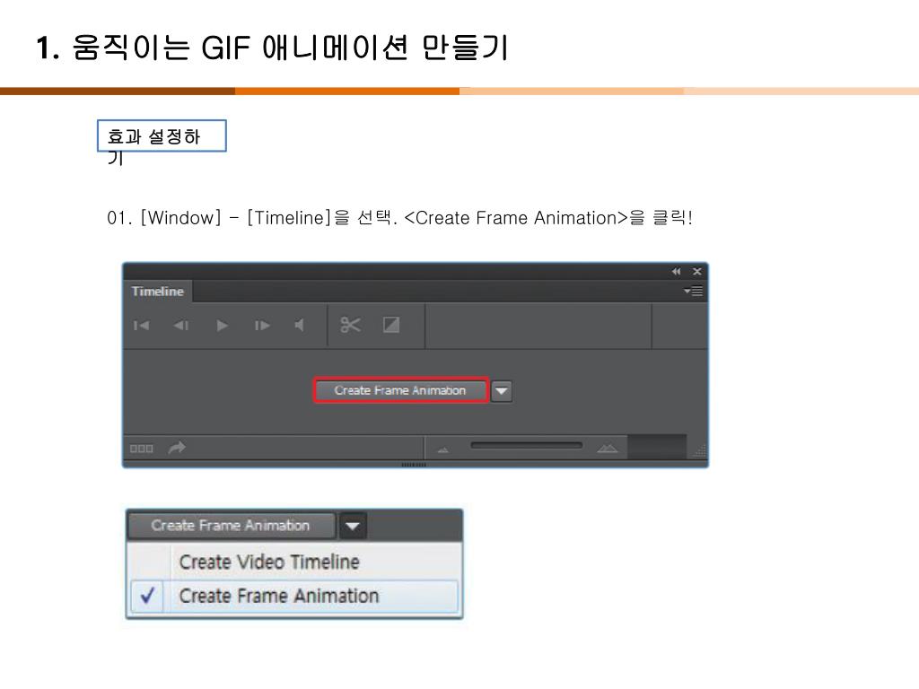Zoom in timeline large mountain icon

pos(608,449)
